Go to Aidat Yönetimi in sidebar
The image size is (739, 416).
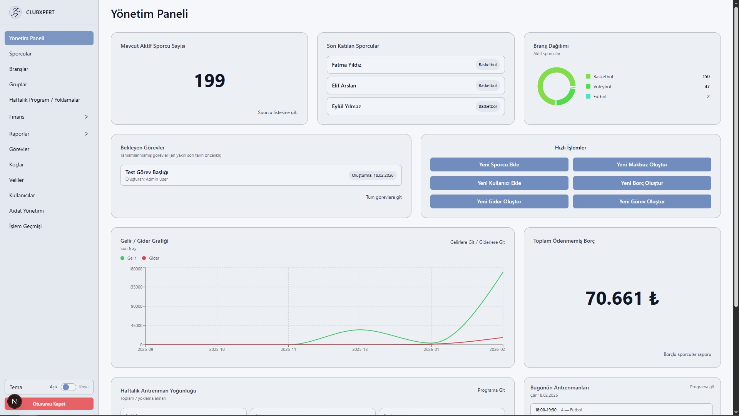[x=27, y=211]
